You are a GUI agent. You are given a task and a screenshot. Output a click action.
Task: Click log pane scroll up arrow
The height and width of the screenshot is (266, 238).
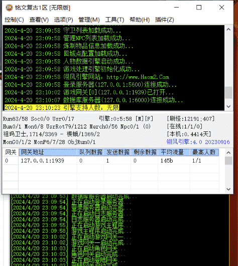click(228, 29)
